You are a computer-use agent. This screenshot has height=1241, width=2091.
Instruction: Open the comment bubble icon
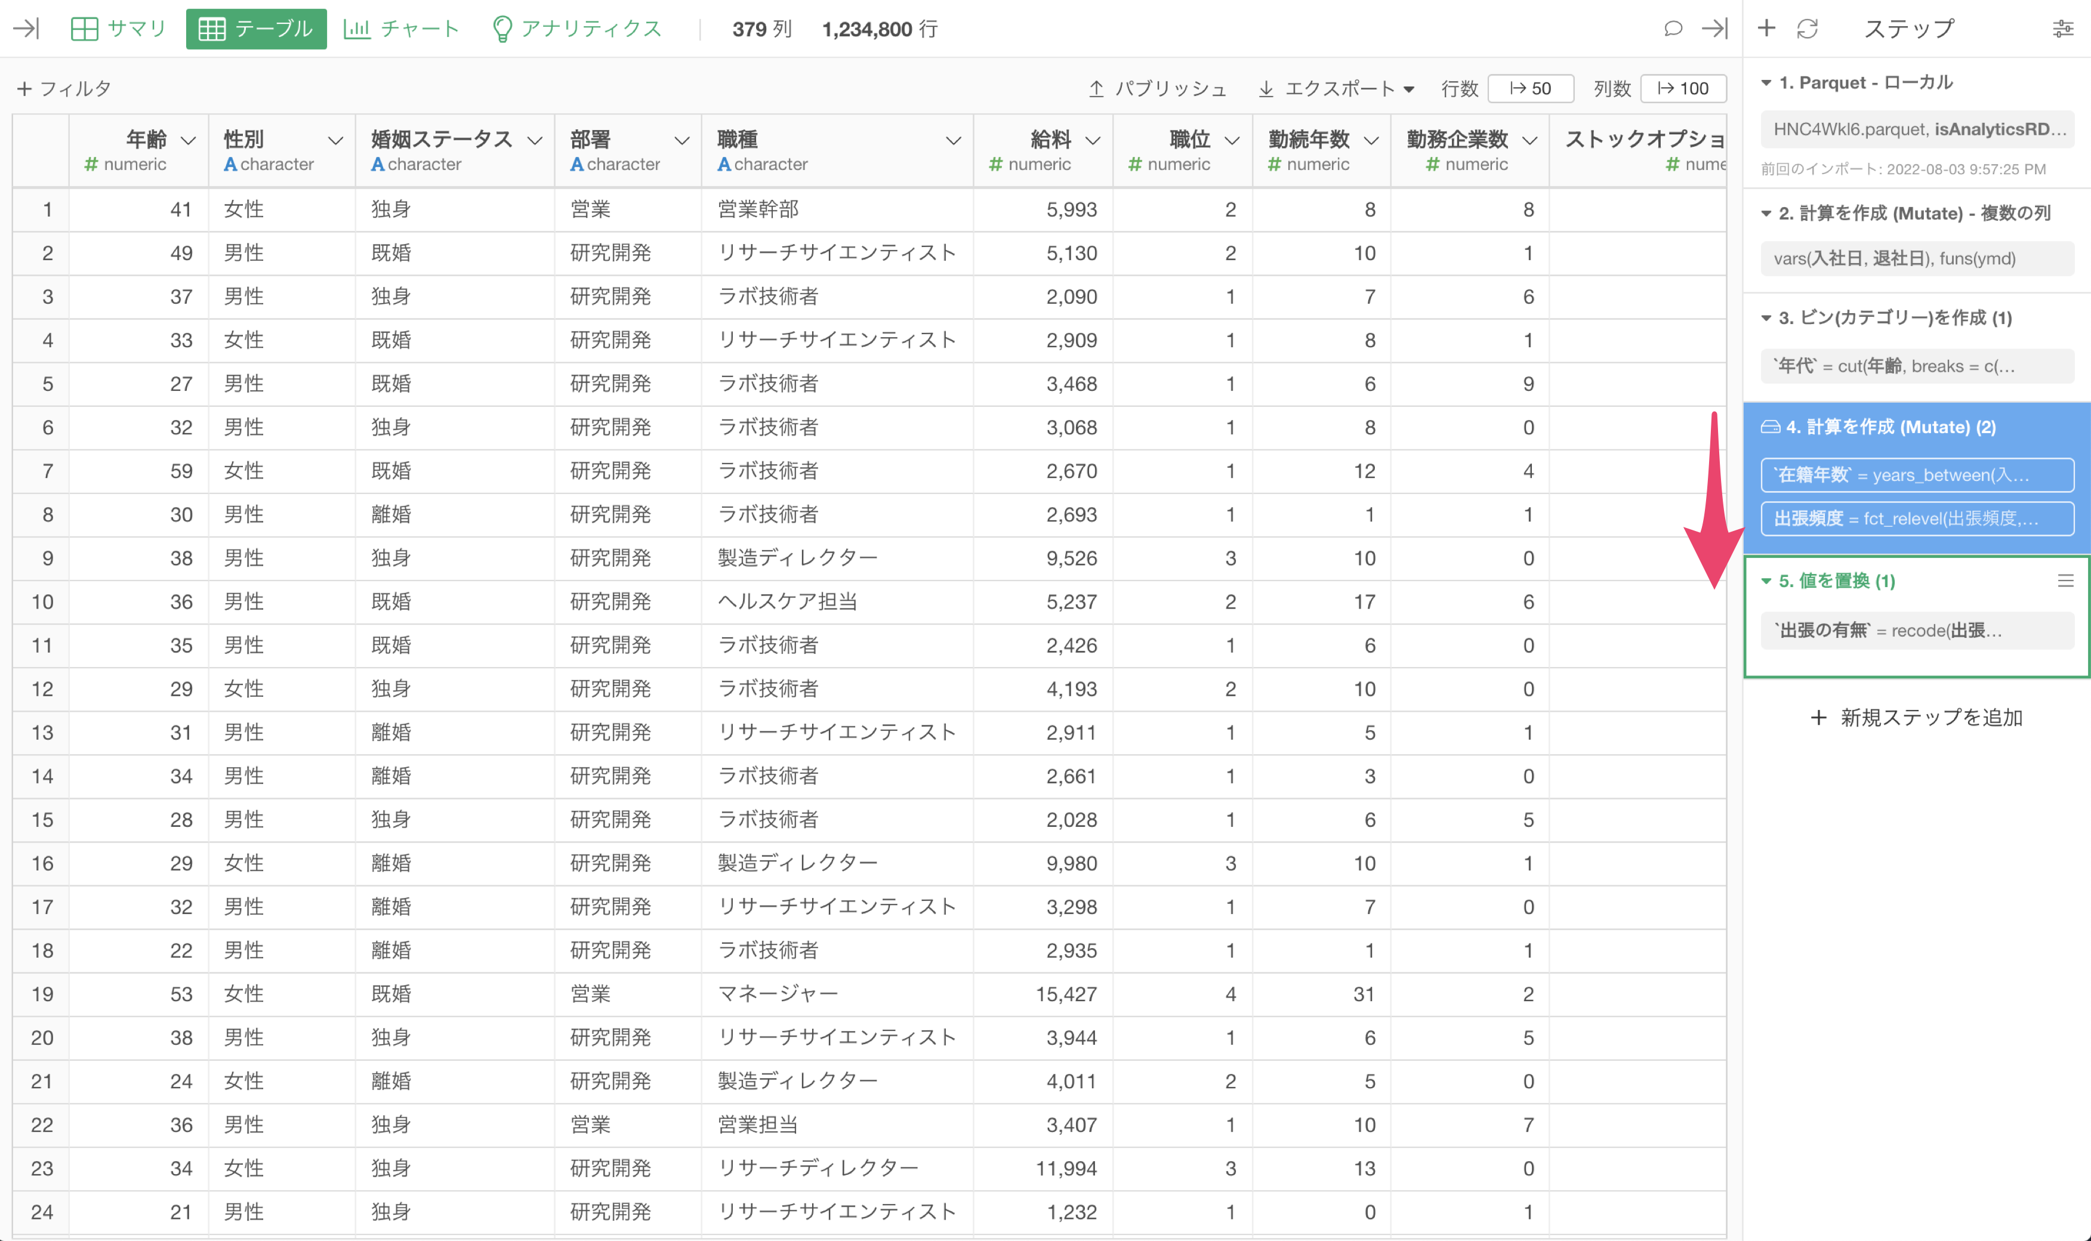point(1673,29)
